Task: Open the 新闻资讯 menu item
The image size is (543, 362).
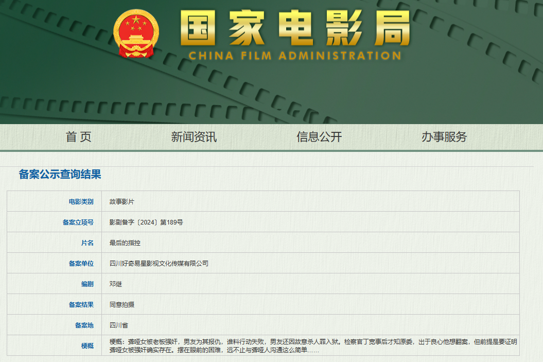Action: [194, 137]
